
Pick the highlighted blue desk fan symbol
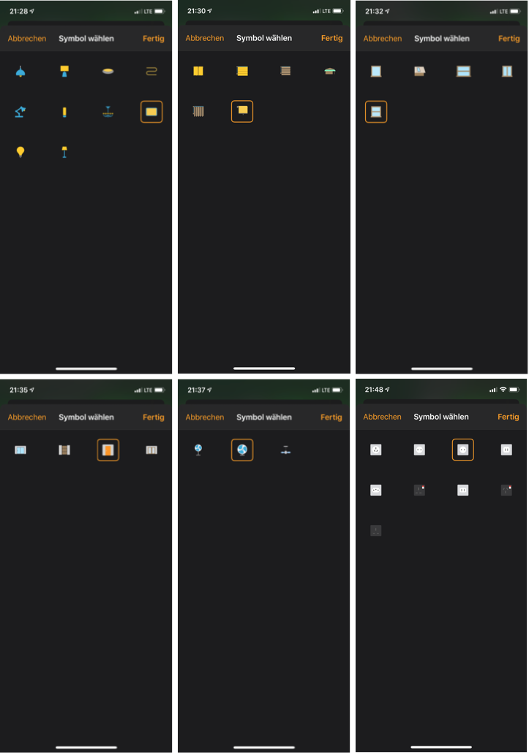click(x=242, y=450)
